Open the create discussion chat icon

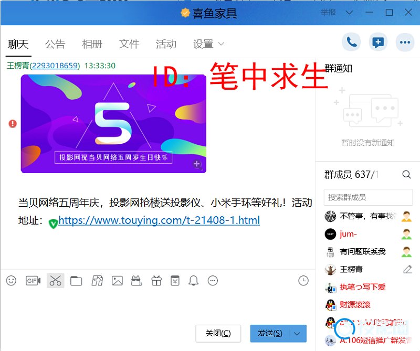378,42
